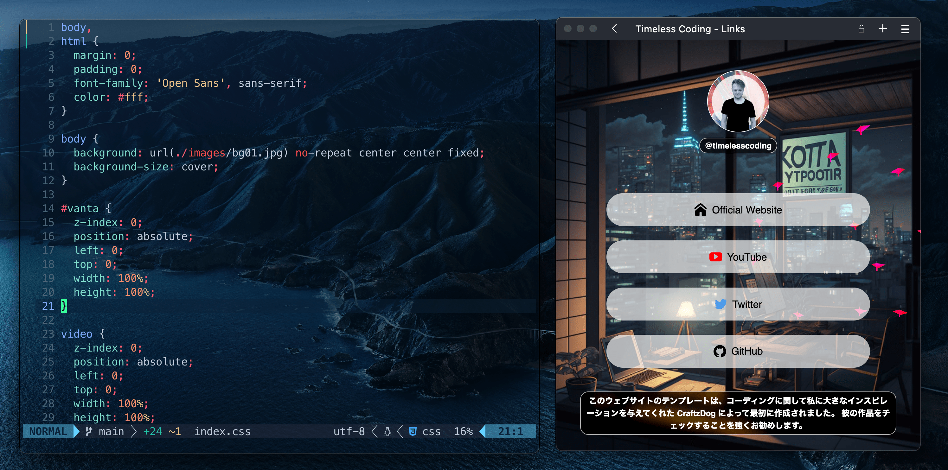The height and width of the screenshot is (470, 948).
Task: Click the browser back arrow
Action: tap(614, 29)
